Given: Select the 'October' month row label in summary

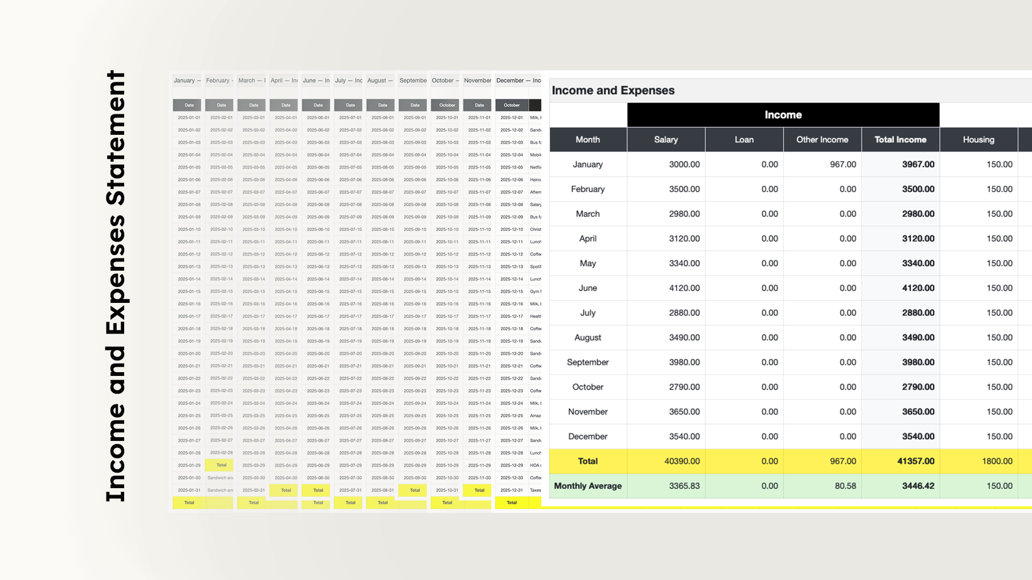Looking at the screenshot, I should [588, 387].
